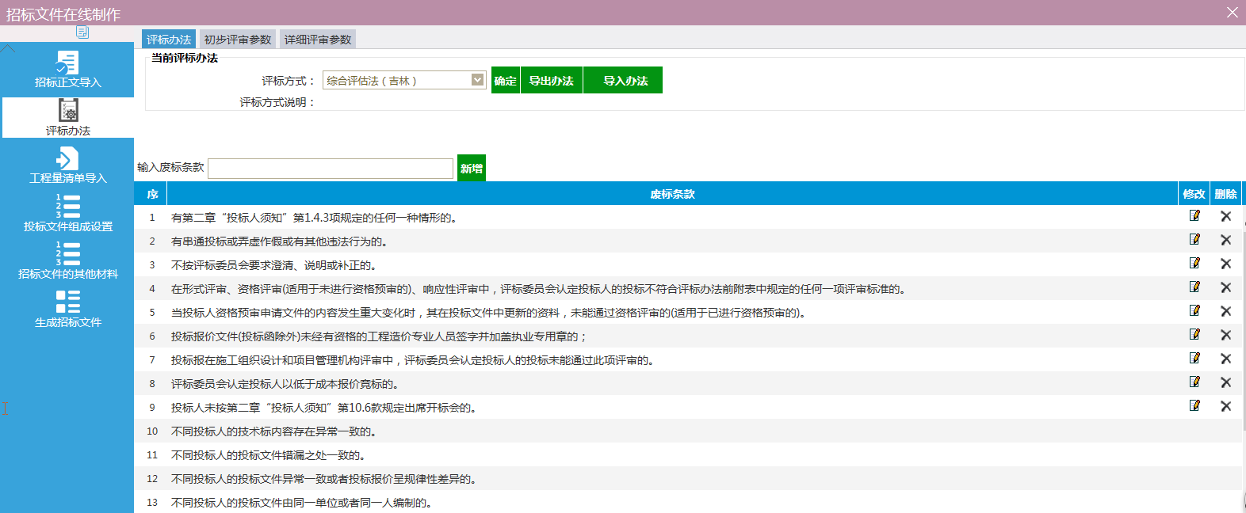
Task: Edit clause 2 about 串通投标
Action: coord(1194,240)
